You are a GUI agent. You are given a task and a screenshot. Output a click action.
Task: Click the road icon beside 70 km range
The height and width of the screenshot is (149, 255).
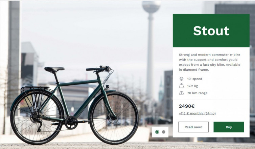(182, 93)
